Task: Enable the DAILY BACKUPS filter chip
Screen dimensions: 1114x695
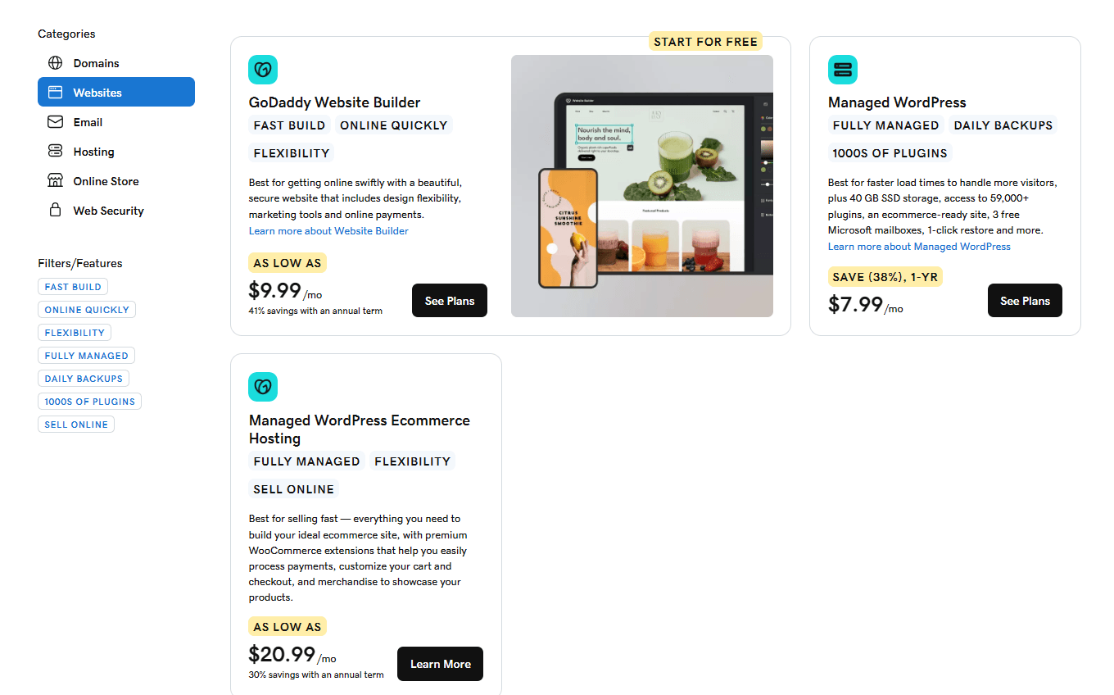Action: pos(84,379)
